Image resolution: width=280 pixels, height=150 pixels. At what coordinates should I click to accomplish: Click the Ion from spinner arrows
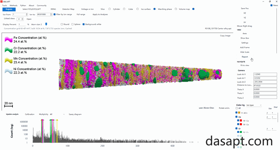click(27, 15)
